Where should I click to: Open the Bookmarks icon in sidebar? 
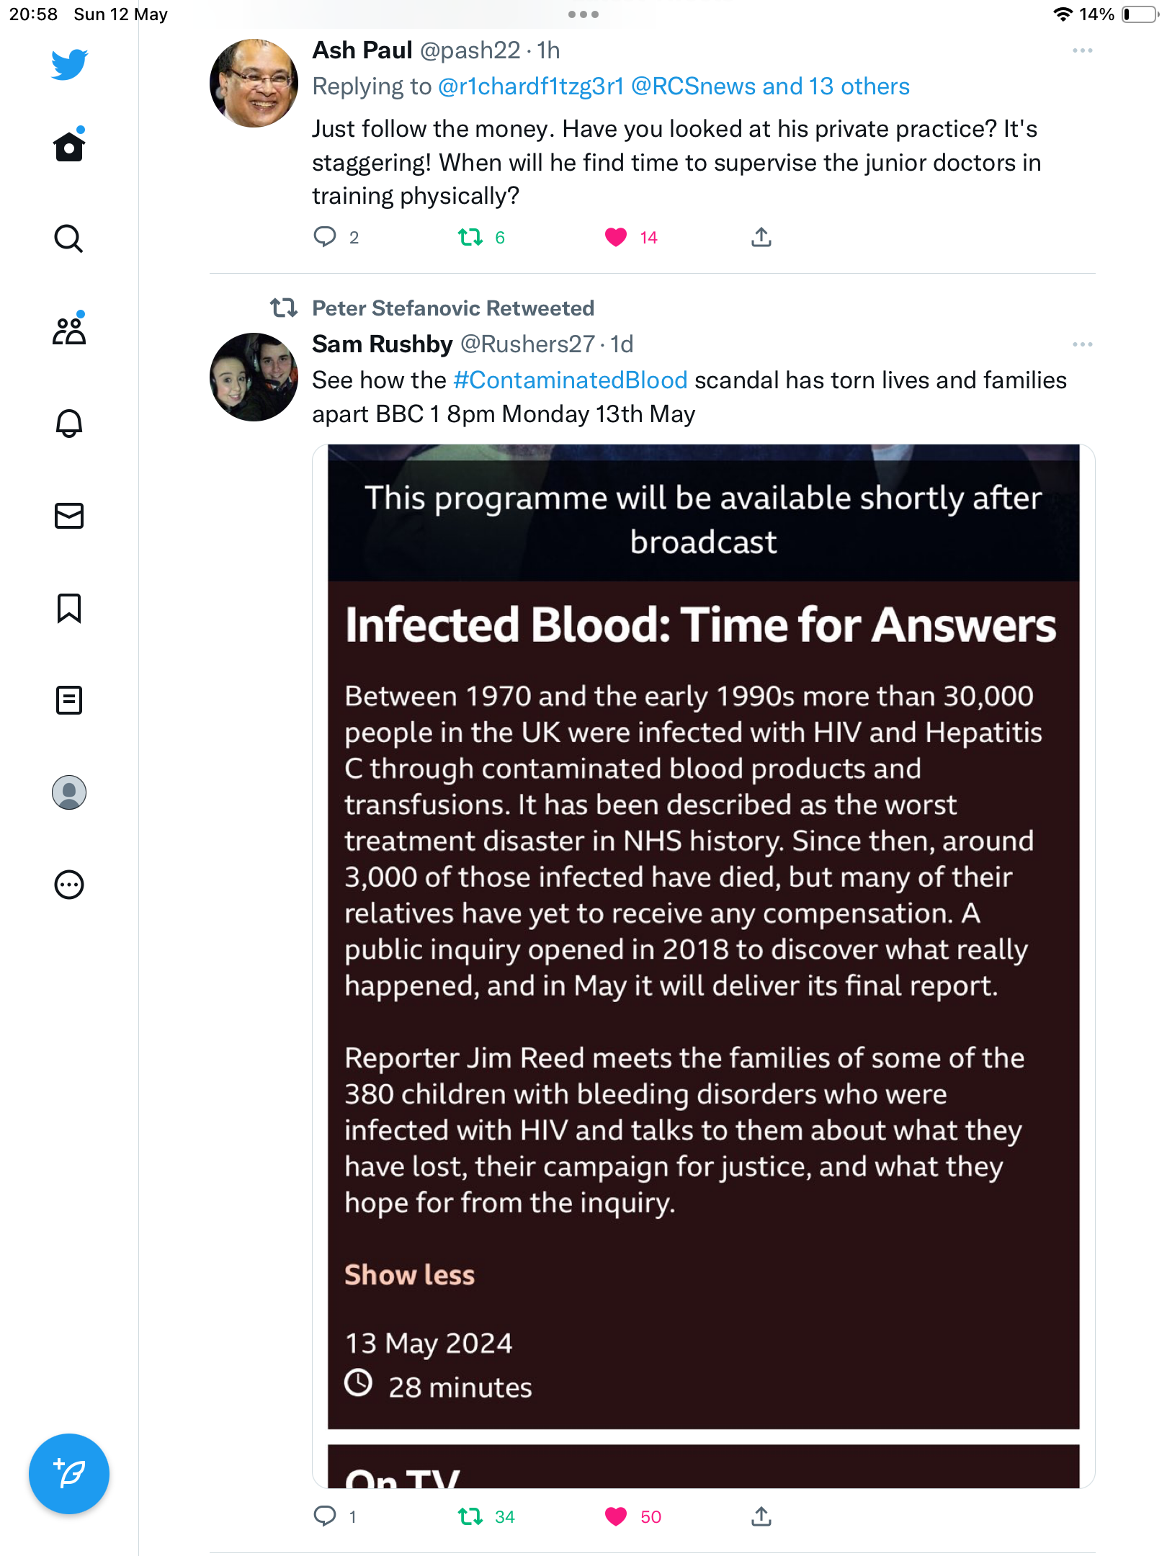[69, 608]
